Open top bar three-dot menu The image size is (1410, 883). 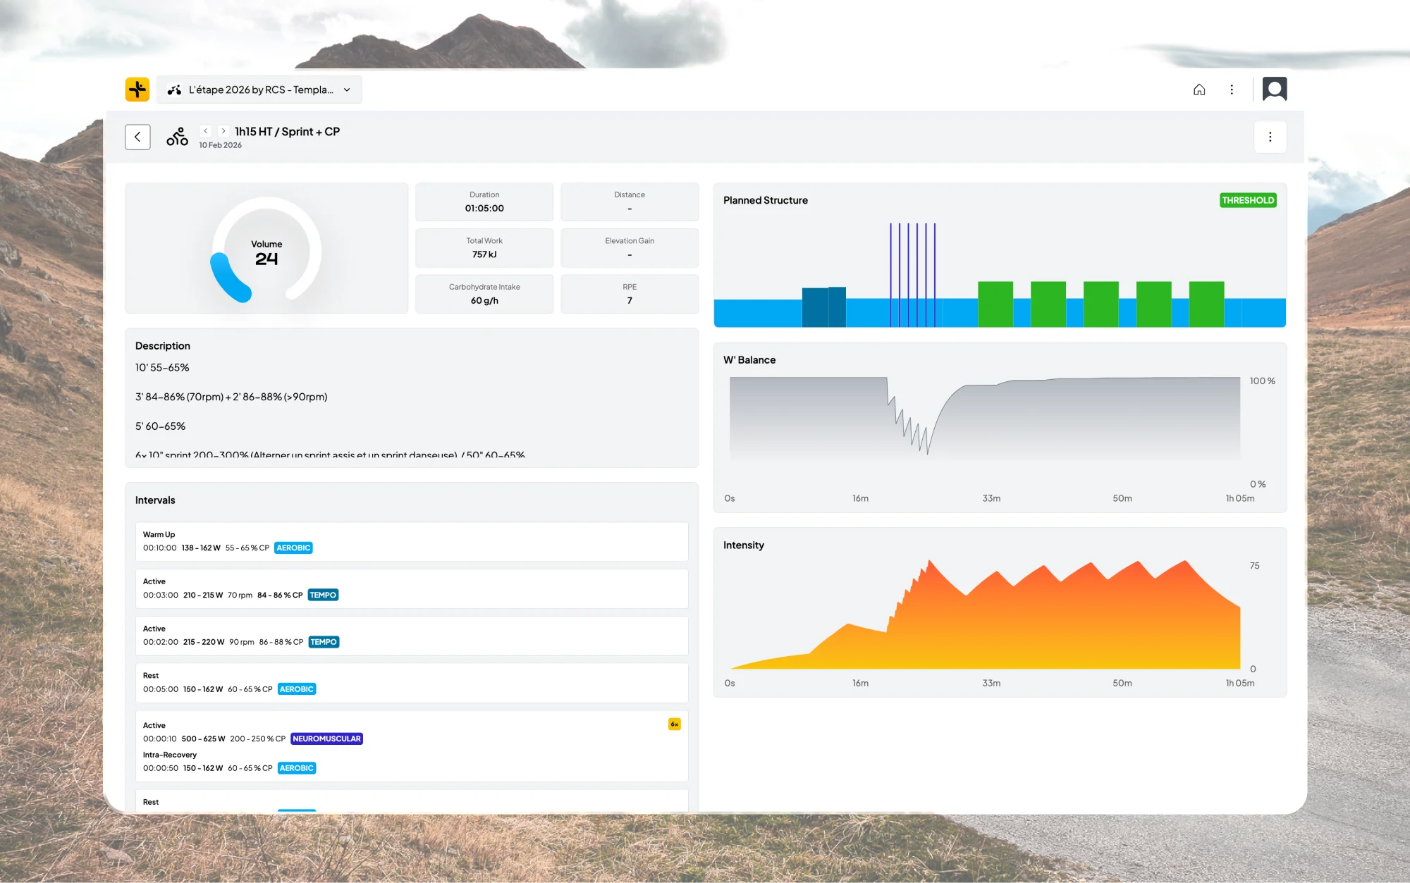point(1232,89)
